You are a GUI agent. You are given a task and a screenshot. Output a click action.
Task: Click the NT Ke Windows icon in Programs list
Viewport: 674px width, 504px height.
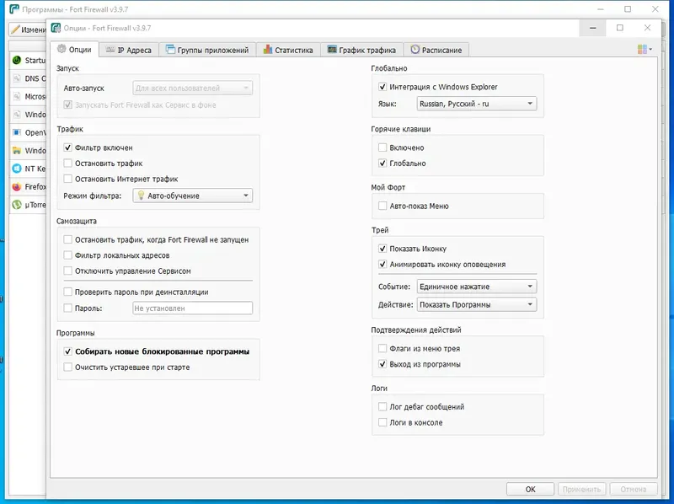(17, 169)
